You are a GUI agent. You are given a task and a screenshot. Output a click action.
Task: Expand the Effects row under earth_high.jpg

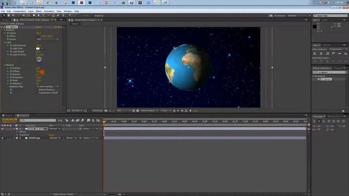coord(17,132)
